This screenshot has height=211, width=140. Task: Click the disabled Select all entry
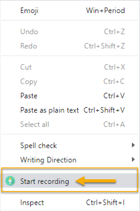point(70,124)
